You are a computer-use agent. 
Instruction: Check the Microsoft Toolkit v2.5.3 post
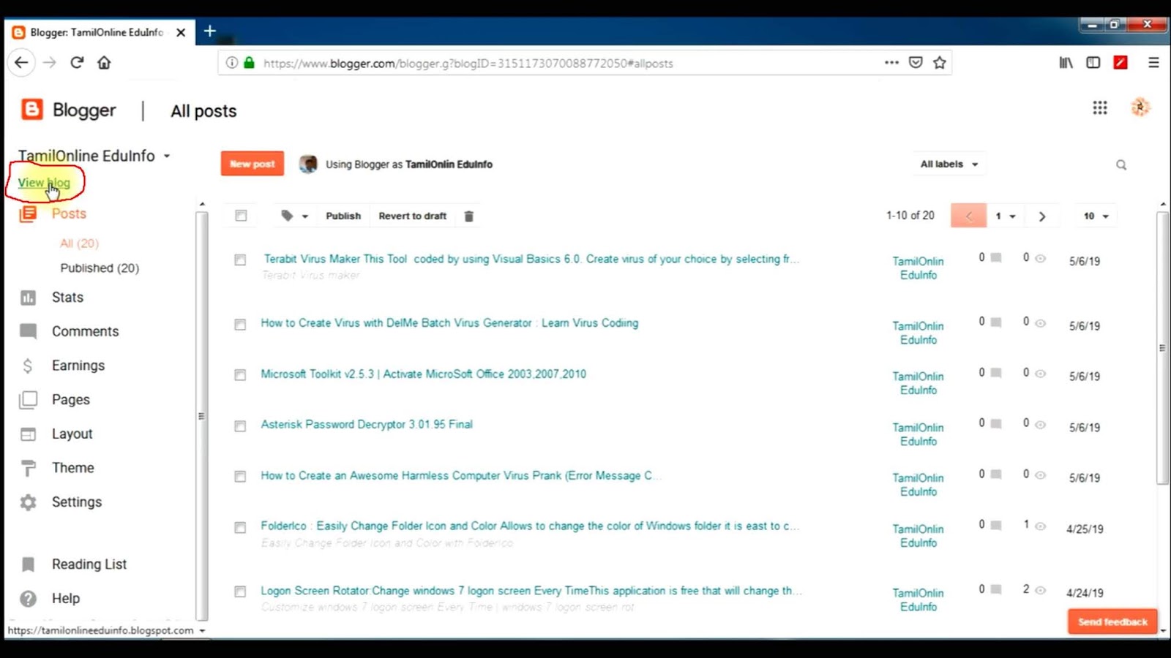coord(240,375)
